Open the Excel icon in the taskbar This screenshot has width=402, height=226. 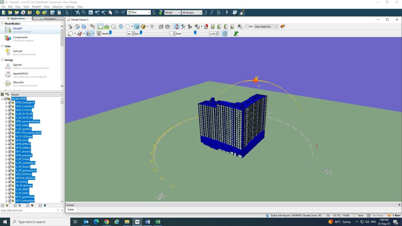click(158, 222)
